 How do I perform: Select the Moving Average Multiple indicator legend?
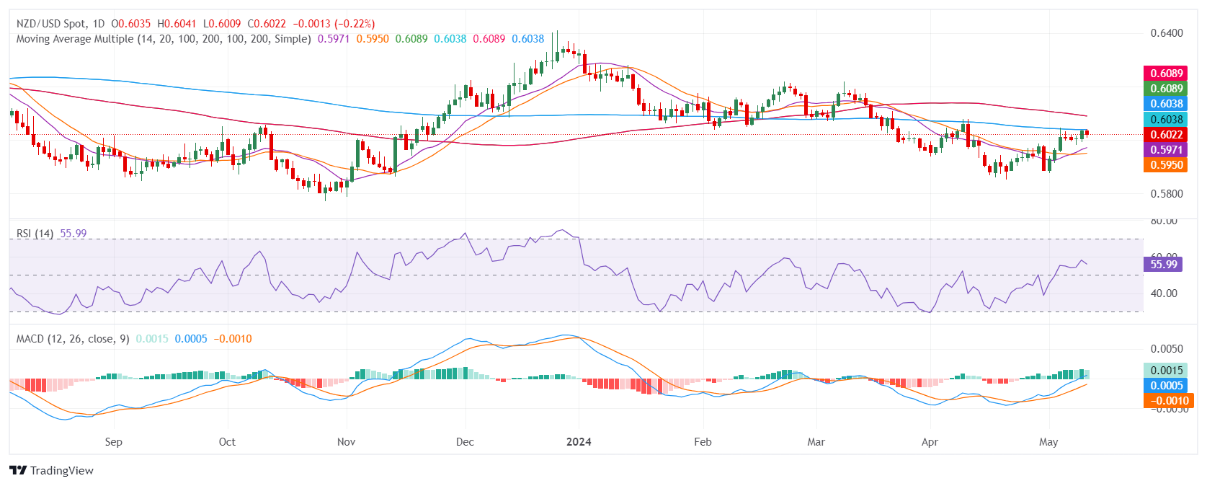click(x=164, y=39)
